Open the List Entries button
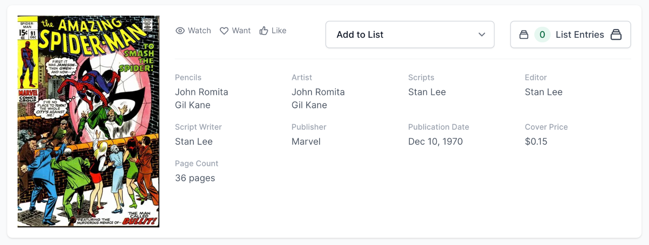This screenshot has height=245, width=649. (579, 35)
